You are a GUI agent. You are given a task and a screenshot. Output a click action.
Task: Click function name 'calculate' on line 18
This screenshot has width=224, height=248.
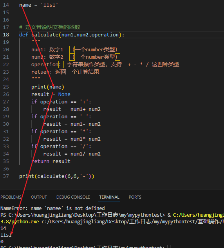pyautogui.click(x=45, y=34)
